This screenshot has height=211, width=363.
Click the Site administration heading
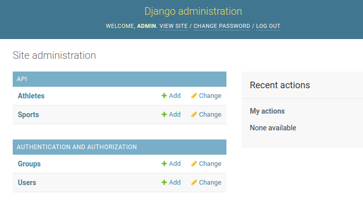[x=54, y=55]
